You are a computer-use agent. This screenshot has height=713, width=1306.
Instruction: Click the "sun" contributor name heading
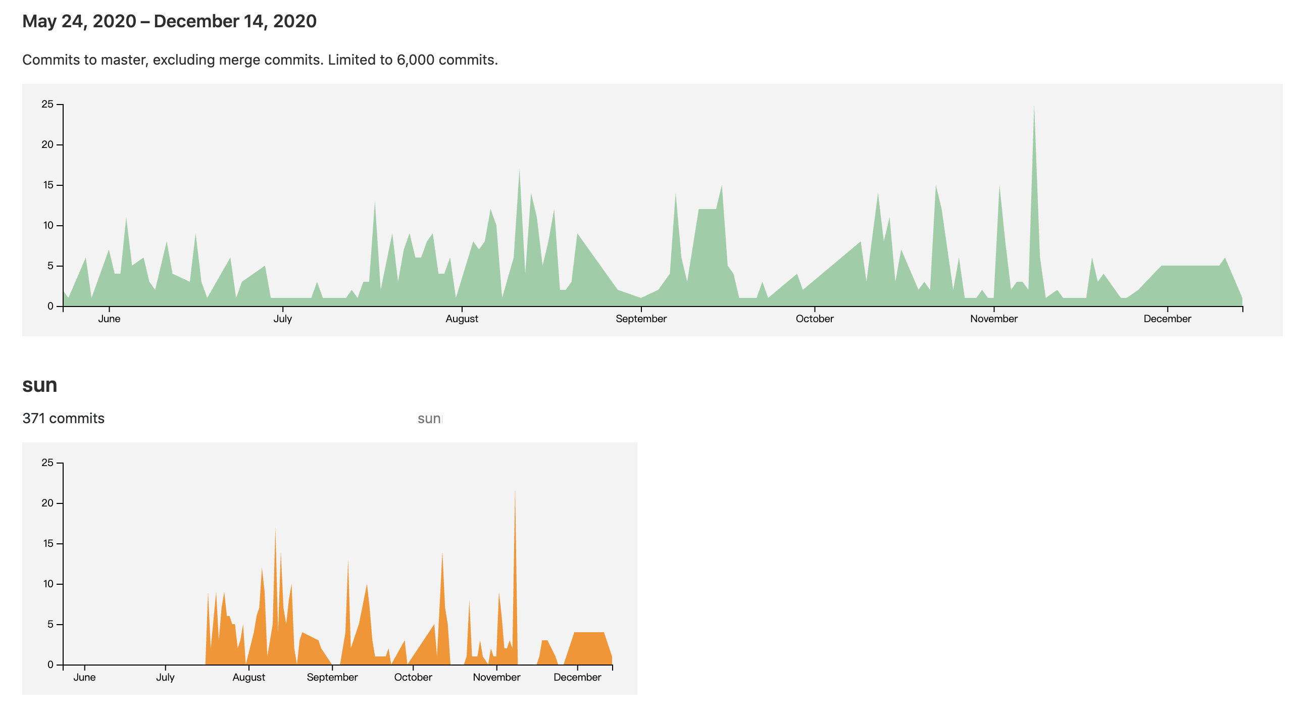point(39,385)
